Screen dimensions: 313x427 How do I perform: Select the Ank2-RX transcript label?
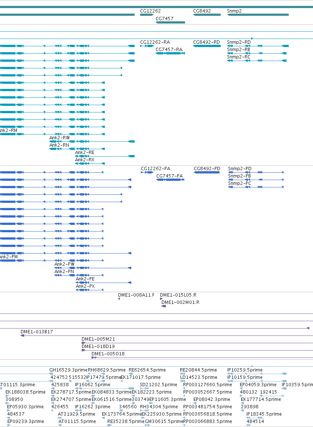click(85, 160)
